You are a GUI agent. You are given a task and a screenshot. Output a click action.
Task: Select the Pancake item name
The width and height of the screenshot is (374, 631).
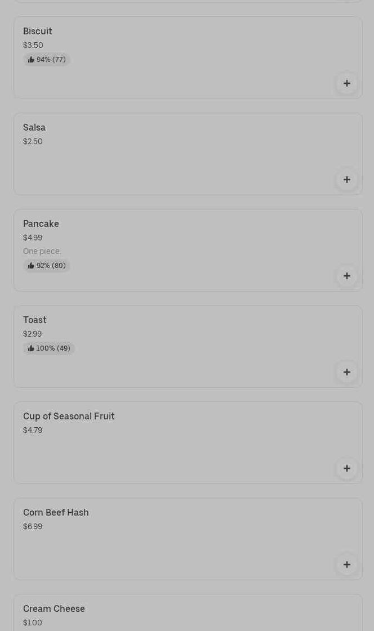pos(41,224)
